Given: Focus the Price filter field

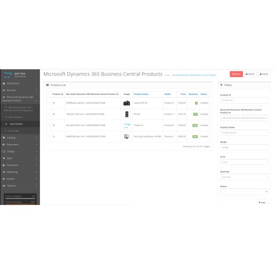Looking at the screenshot, I should (244, 162).
